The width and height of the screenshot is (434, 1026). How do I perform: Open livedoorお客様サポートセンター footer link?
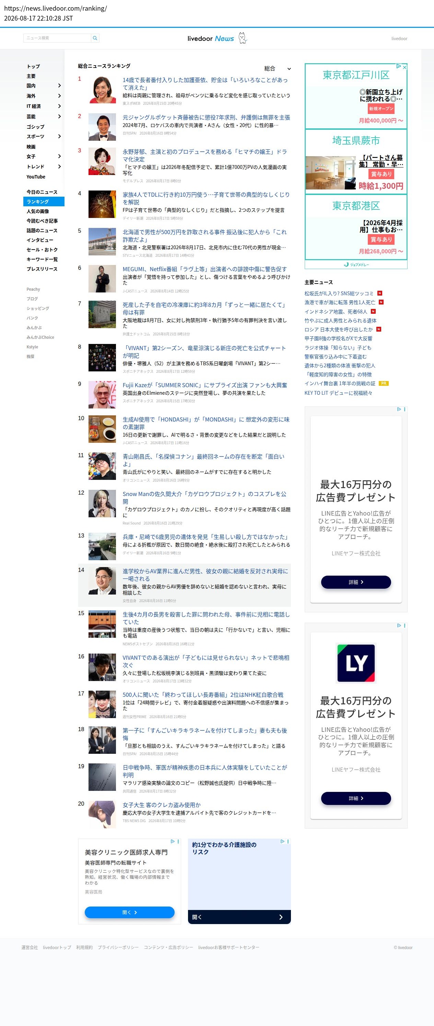click(228, 947)
